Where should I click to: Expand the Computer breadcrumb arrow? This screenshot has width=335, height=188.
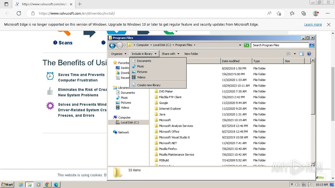point(151,45)
